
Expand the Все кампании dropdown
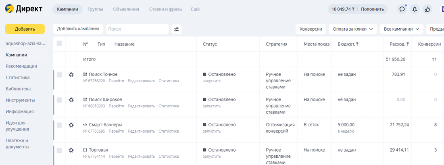click(402, 29)
